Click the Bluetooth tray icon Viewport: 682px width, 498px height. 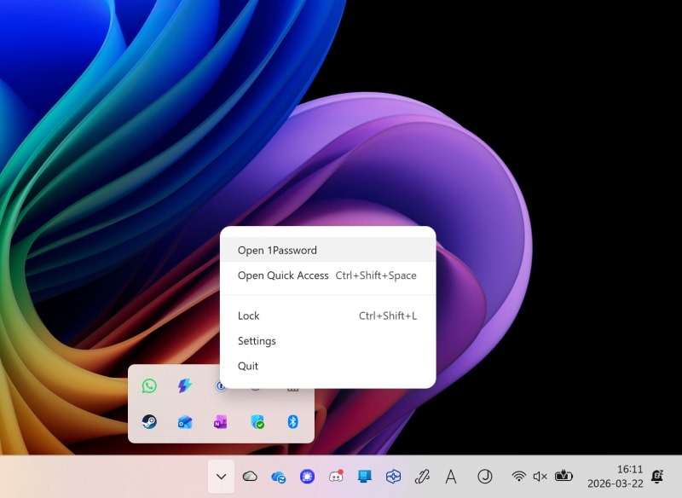pyautogui.click(x=292, y=422)
